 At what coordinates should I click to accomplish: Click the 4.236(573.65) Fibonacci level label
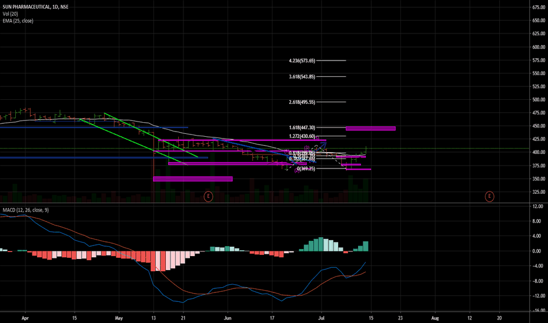[302, 60]
